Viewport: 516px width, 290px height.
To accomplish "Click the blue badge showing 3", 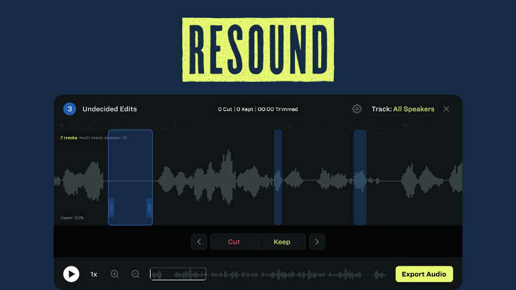I will click(x=69, y=109).
